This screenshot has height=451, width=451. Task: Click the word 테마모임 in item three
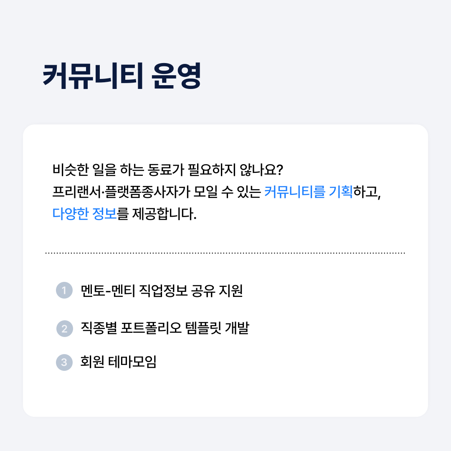pyautogui.click(x=132, y=362)
